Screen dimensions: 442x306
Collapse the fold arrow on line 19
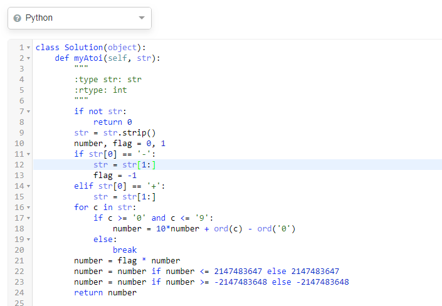tap(28, 240)
